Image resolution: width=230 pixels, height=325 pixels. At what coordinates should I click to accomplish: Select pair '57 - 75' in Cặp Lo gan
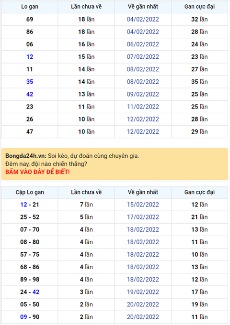click(30, 254)
